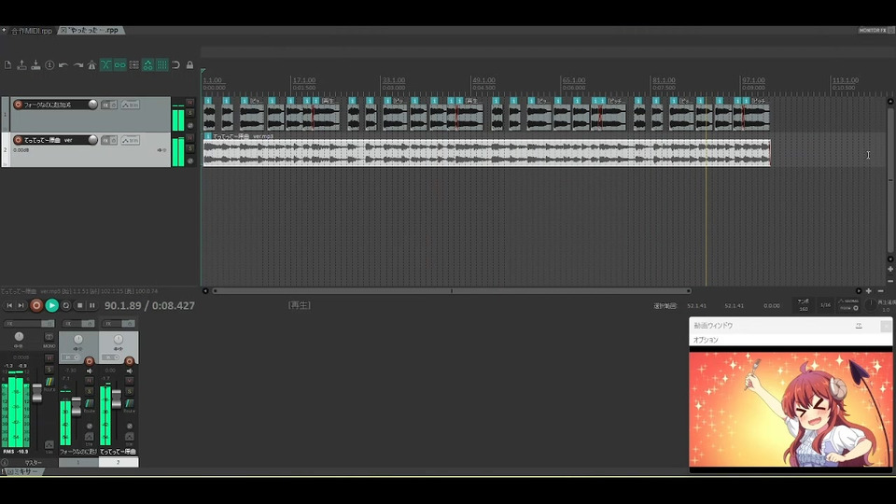Image resolution: width=896 pixels, height=504 pixels.
Task: Click mixer channel 1 volume fader
Action: coord(76,407)
